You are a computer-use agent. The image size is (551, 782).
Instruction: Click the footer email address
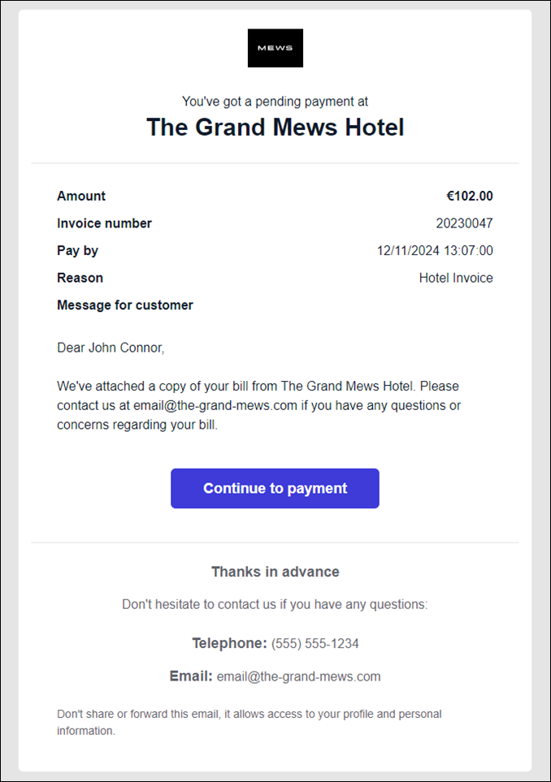298,676
